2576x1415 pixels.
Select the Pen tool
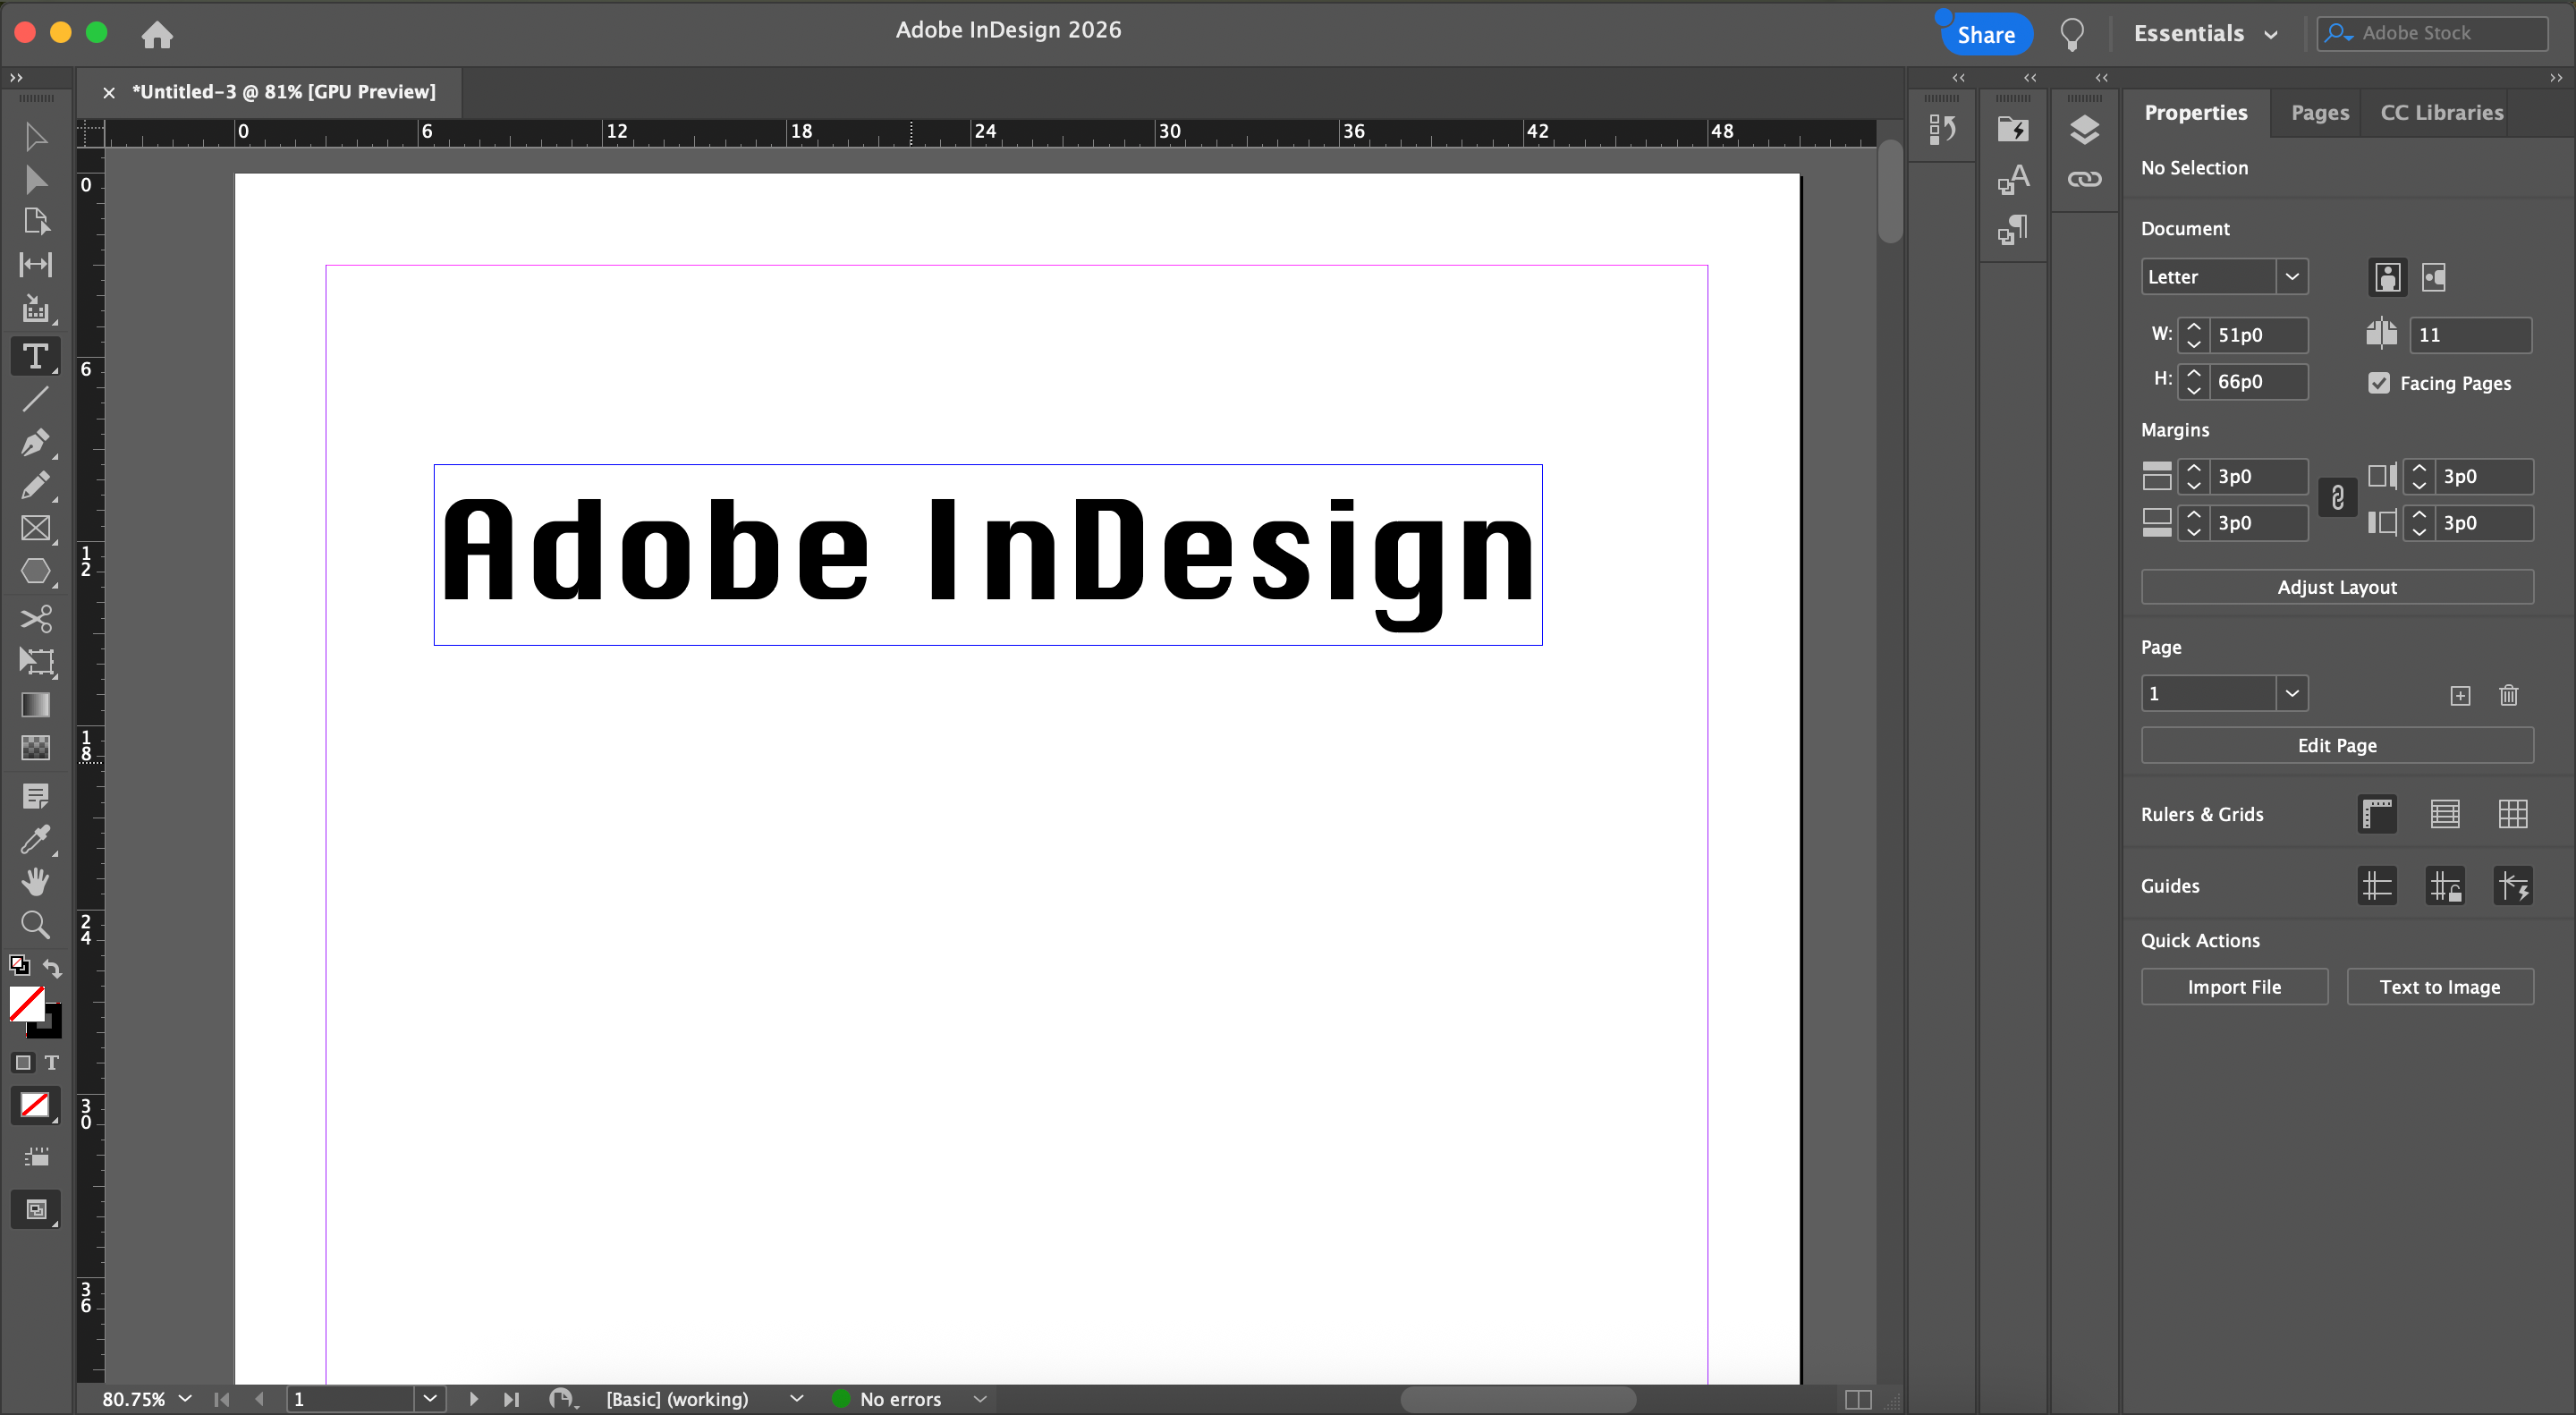coord(35,442)
